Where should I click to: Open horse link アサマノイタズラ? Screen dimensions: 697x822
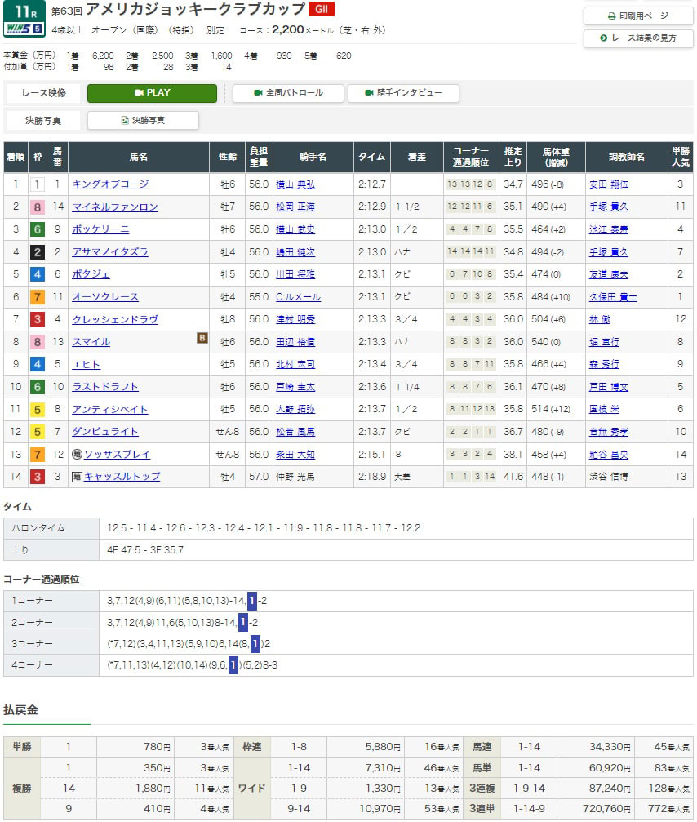tap(110, 252)
